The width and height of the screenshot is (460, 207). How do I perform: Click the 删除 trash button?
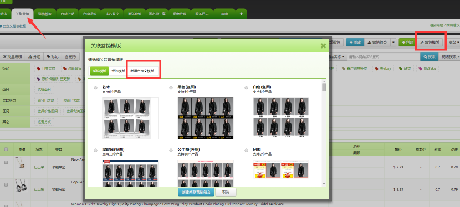click(70, 57)
